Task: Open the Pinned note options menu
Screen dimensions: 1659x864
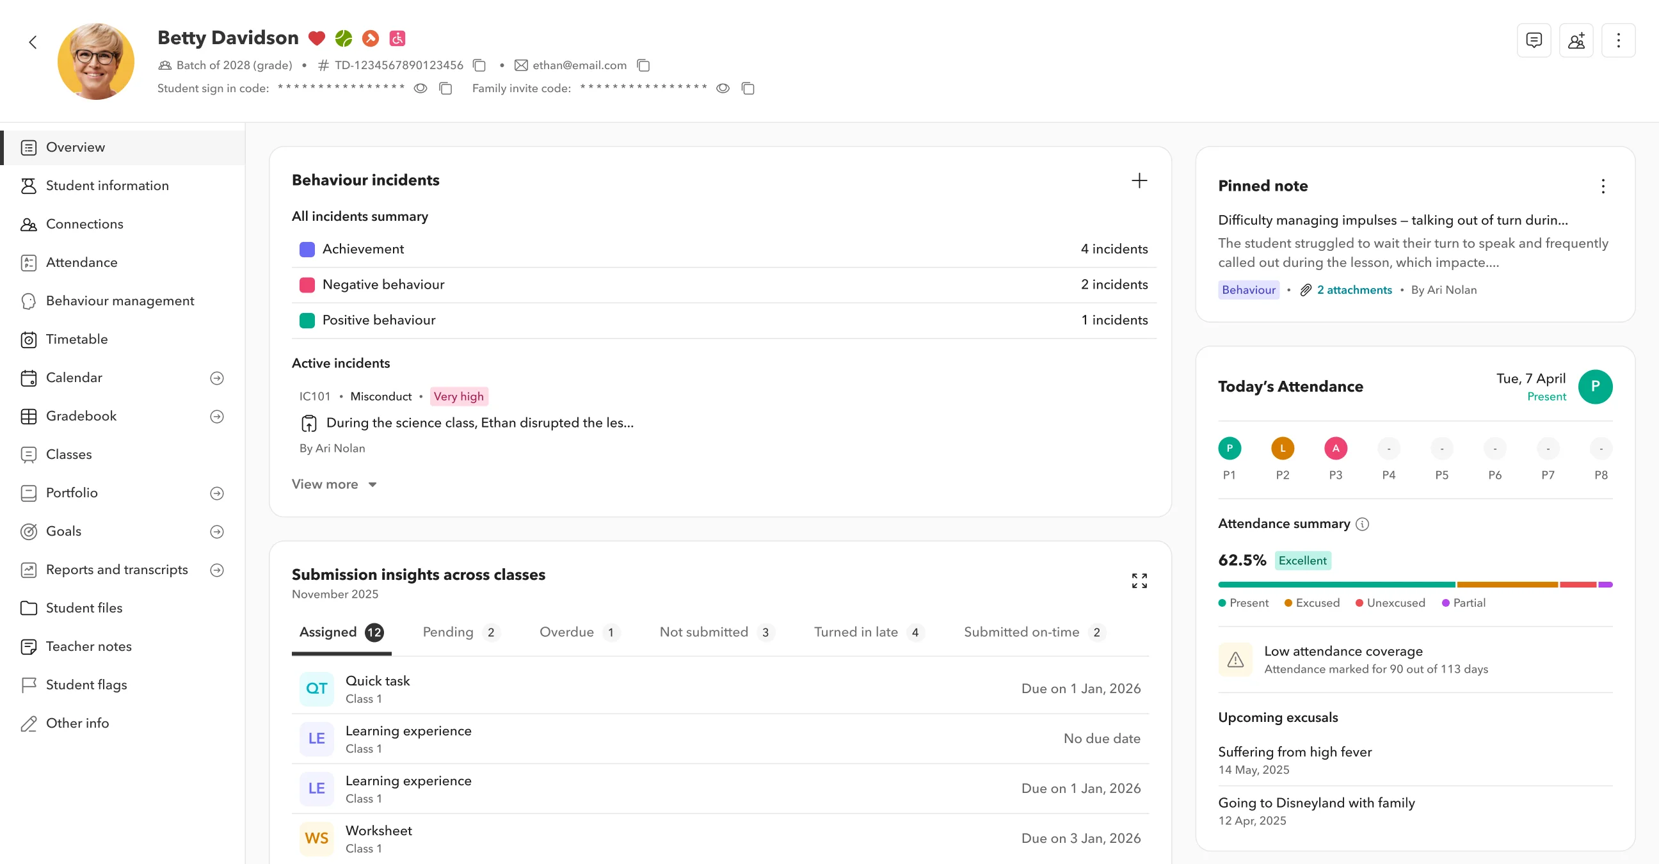Action: coord(1602,186)
